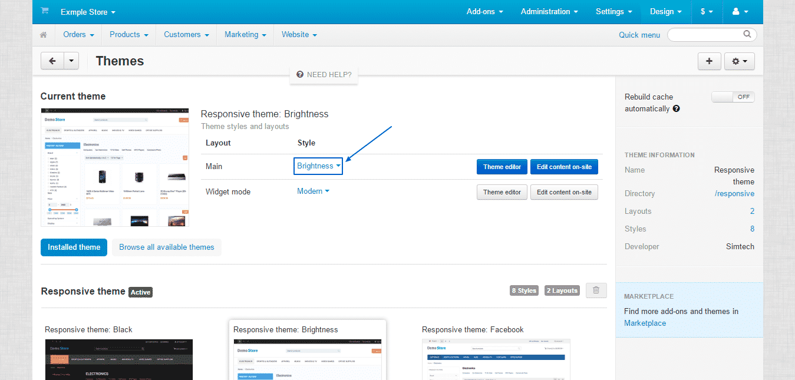Open the currency dollar dropdown
The height and width of the screenshot is (380, 795).
tap(707, 12)
